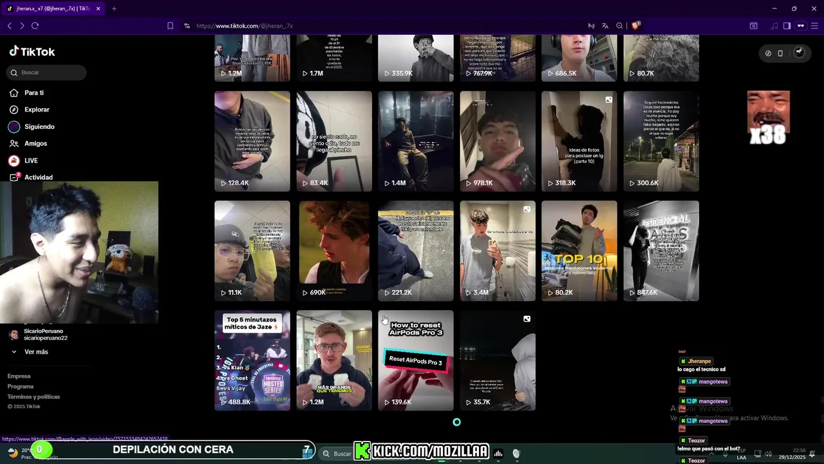Bookmark this page with the bookmark icon
Screen dimensions: 824x464
pyautogui.click(x=170, y=26)
